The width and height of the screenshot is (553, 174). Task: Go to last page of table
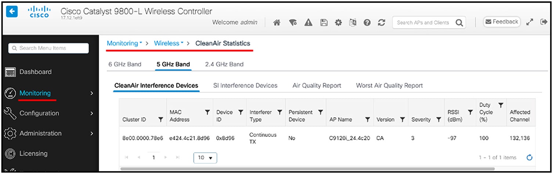click(178, 158)
